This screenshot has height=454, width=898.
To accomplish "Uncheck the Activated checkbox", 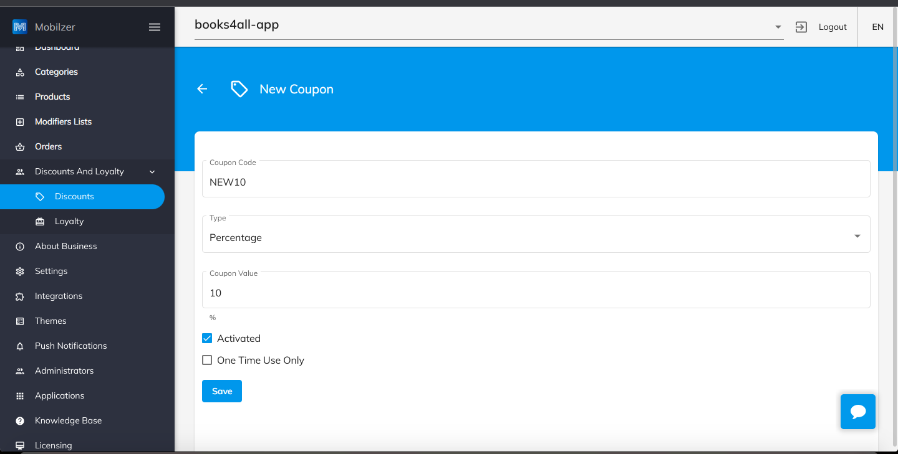I will [207, 338].
